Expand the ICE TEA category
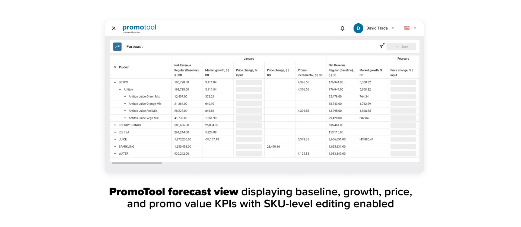Screen dimensions: 521x227 pyautogui.click(x=115, y=132)
